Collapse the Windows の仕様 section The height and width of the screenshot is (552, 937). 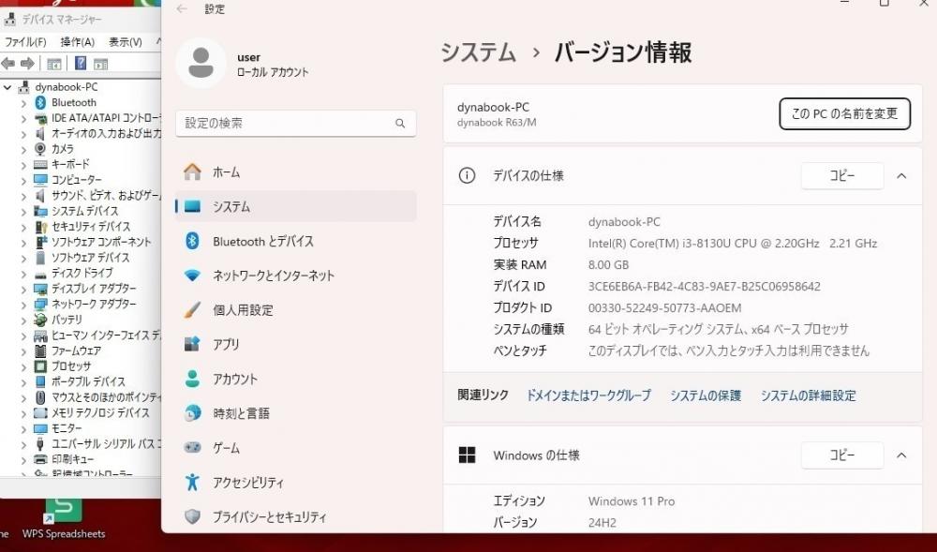point(901,455)
